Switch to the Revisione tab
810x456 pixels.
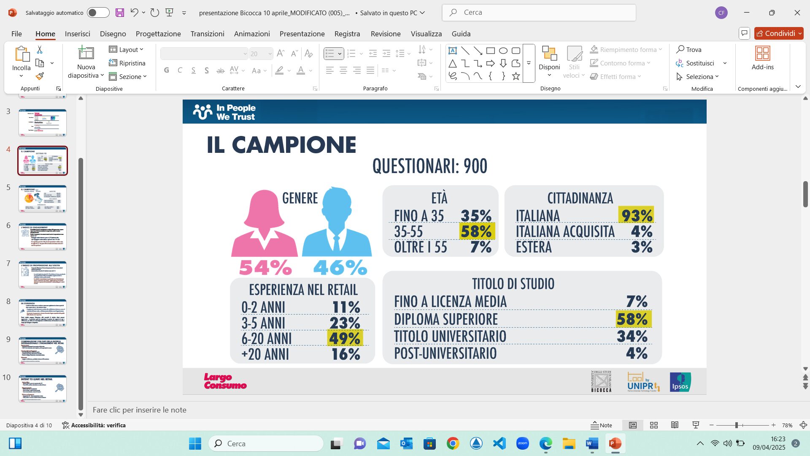[x=386, y=34]
